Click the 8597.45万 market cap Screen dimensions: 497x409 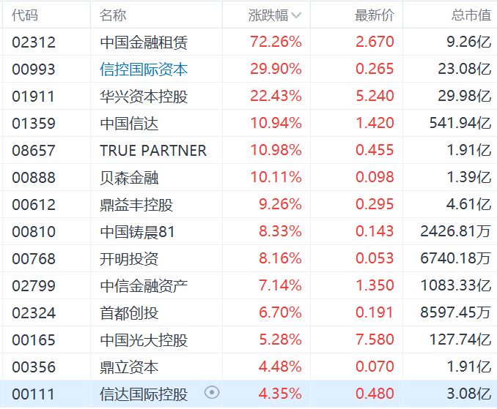click(x=456, y=312)
